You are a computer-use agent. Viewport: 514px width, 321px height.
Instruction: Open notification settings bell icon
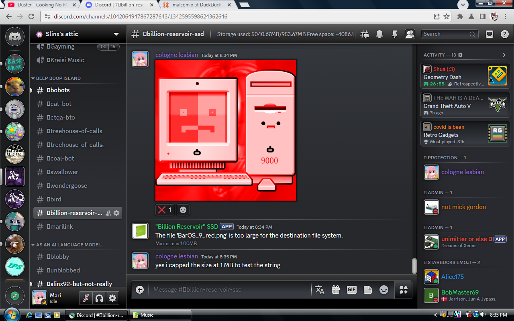point(379,35)
